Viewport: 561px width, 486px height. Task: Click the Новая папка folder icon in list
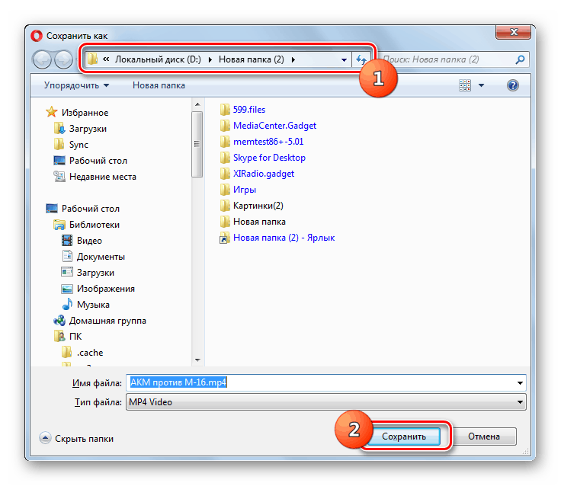(225, 222)
